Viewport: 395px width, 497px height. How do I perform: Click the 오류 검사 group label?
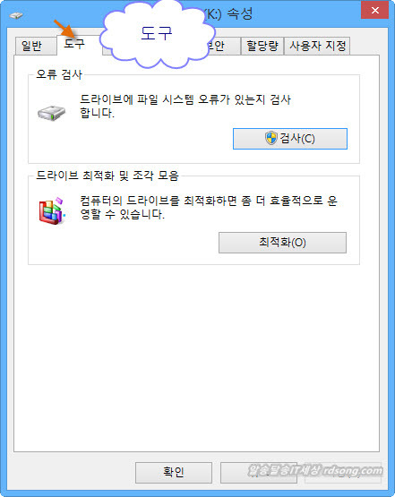coord(59,74)
